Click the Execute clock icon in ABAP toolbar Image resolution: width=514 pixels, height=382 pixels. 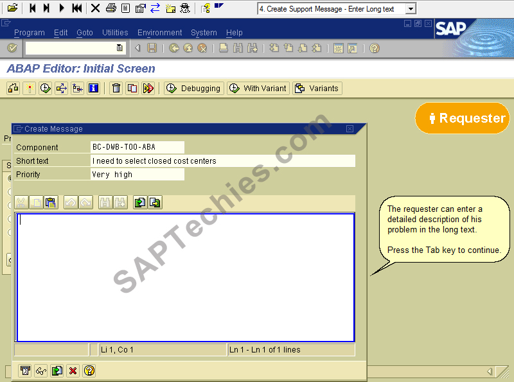pyautogui.click(x=45, y=88)
